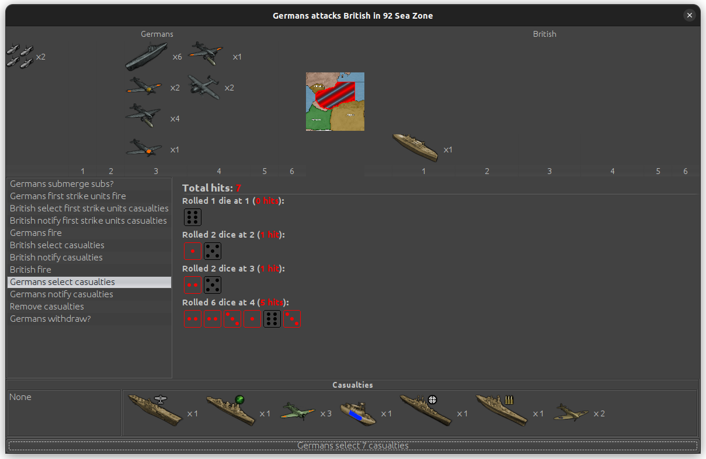
Task: Select the 'British select casualties' step
Action: [x=89, y=245]
